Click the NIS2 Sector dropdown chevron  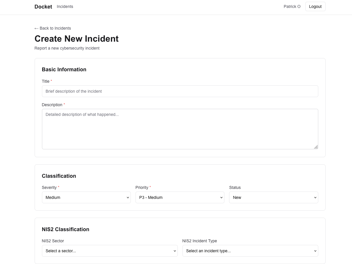coord(175,251)
